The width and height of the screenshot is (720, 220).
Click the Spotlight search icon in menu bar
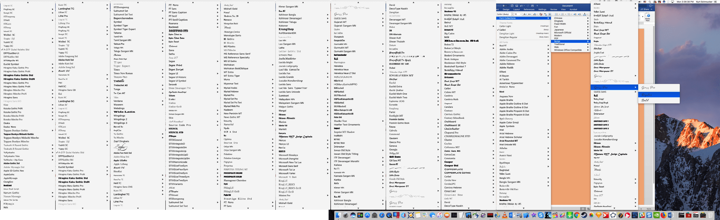[x=650, y=2]
